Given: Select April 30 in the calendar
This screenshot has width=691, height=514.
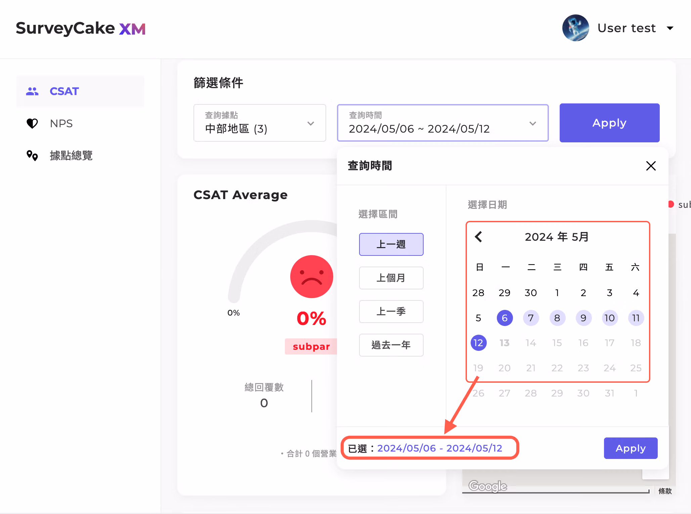Looking at the screenshot, I should coord(531,293).
